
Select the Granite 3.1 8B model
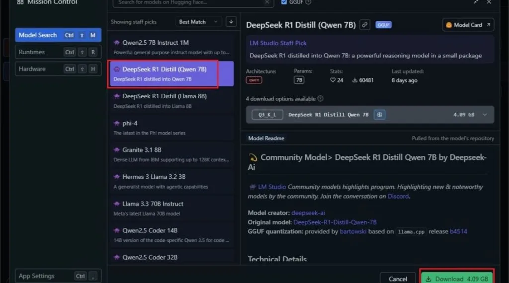tap(171, 154)
